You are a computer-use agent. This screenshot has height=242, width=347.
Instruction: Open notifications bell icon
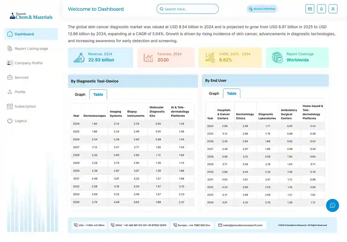pos(321,9)
